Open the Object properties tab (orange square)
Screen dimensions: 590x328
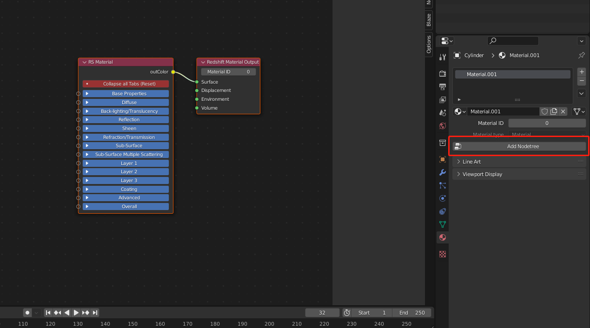coord(443,159)
